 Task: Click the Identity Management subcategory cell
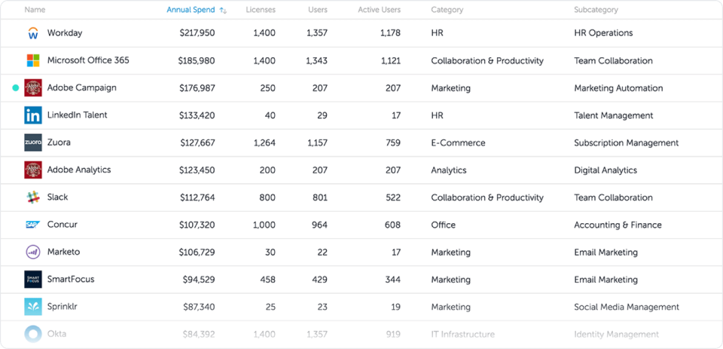(617, 334)
